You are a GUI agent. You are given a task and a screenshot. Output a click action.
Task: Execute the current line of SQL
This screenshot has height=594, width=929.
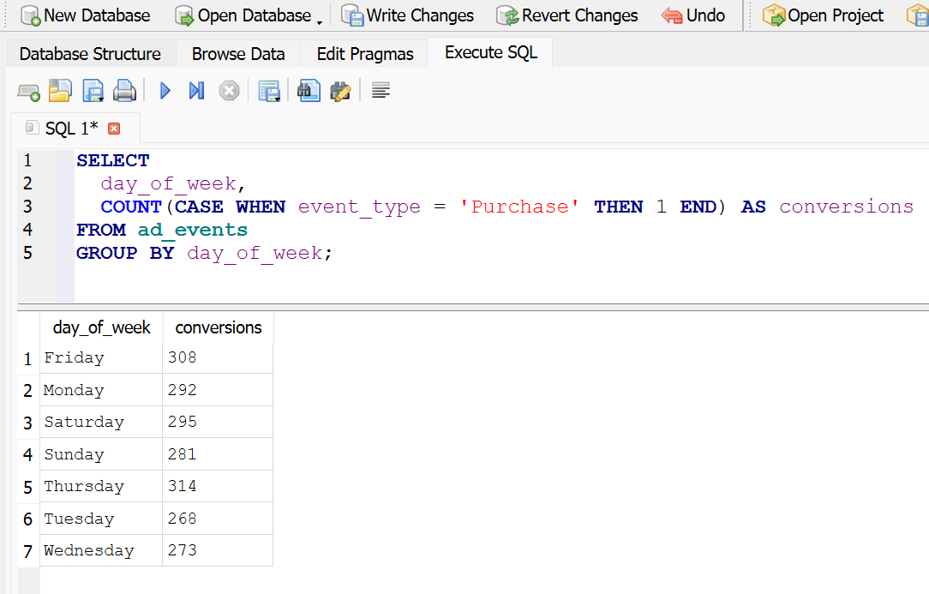click(196, 91)
